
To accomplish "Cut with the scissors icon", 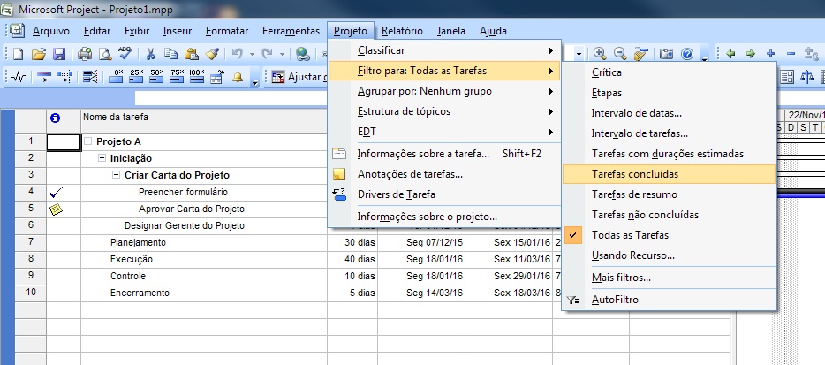I will (151, 53).
